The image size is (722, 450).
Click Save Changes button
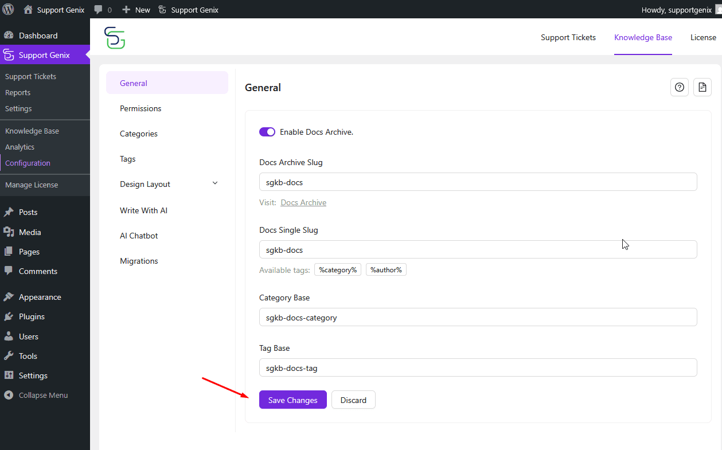[x=292, y=400]
